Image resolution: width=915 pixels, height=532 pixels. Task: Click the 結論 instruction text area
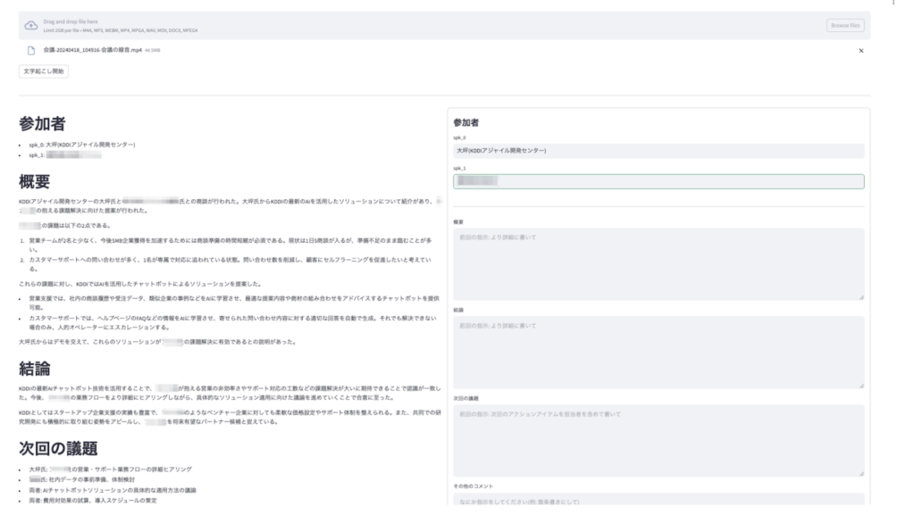659,351
